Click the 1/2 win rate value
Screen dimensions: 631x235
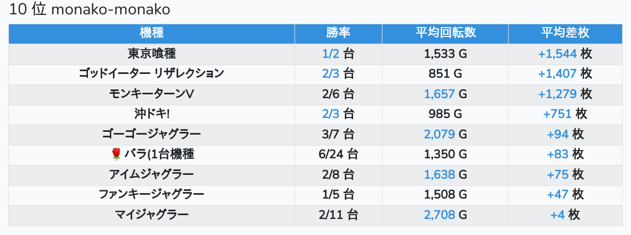pos(331,54)
